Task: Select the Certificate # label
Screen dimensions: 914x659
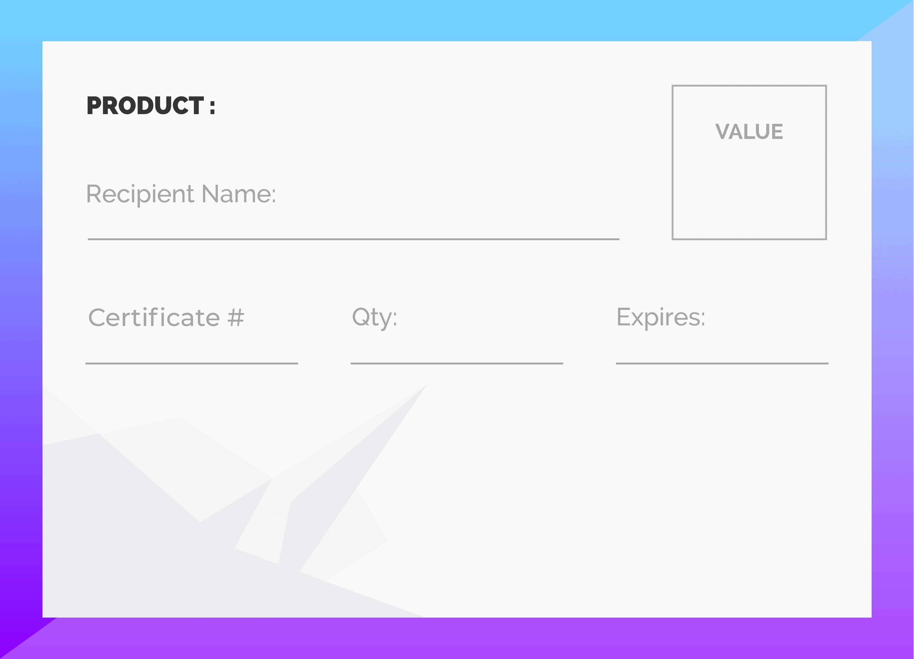Action: (166, 318)
